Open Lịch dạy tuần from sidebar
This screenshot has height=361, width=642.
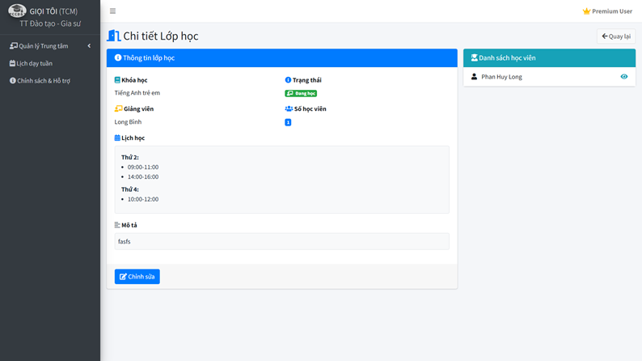(34, 63)
